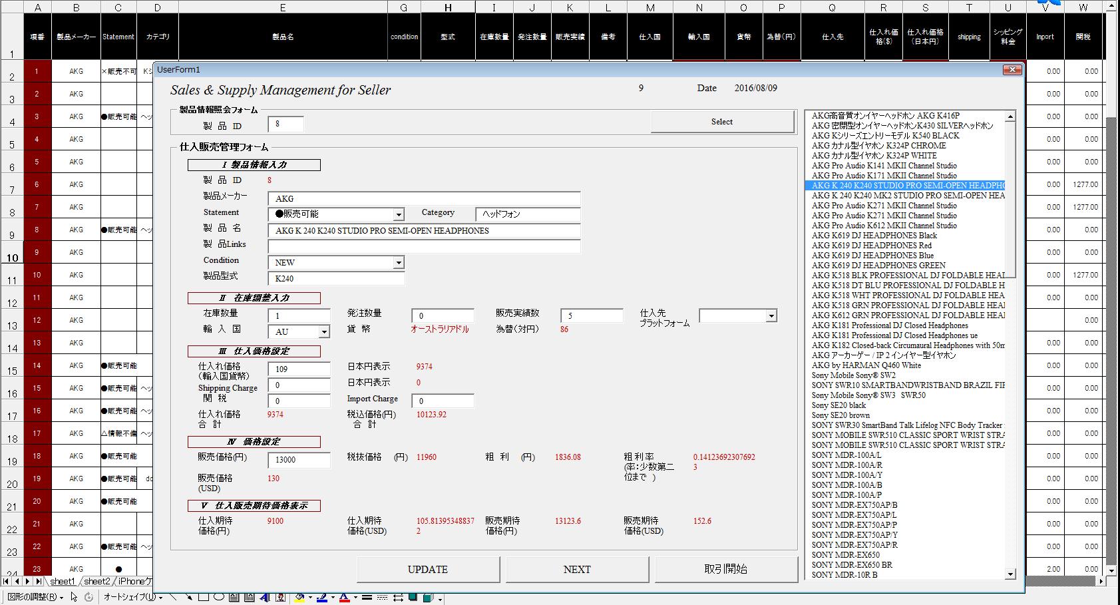Image resolution: width=1120 pixels, height=605 pixels.
Task: Jump to first sheet with navigation arrow
Action: click(7, 582)
